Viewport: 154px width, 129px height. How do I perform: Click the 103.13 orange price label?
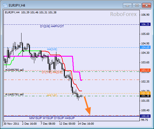point(145,70)
